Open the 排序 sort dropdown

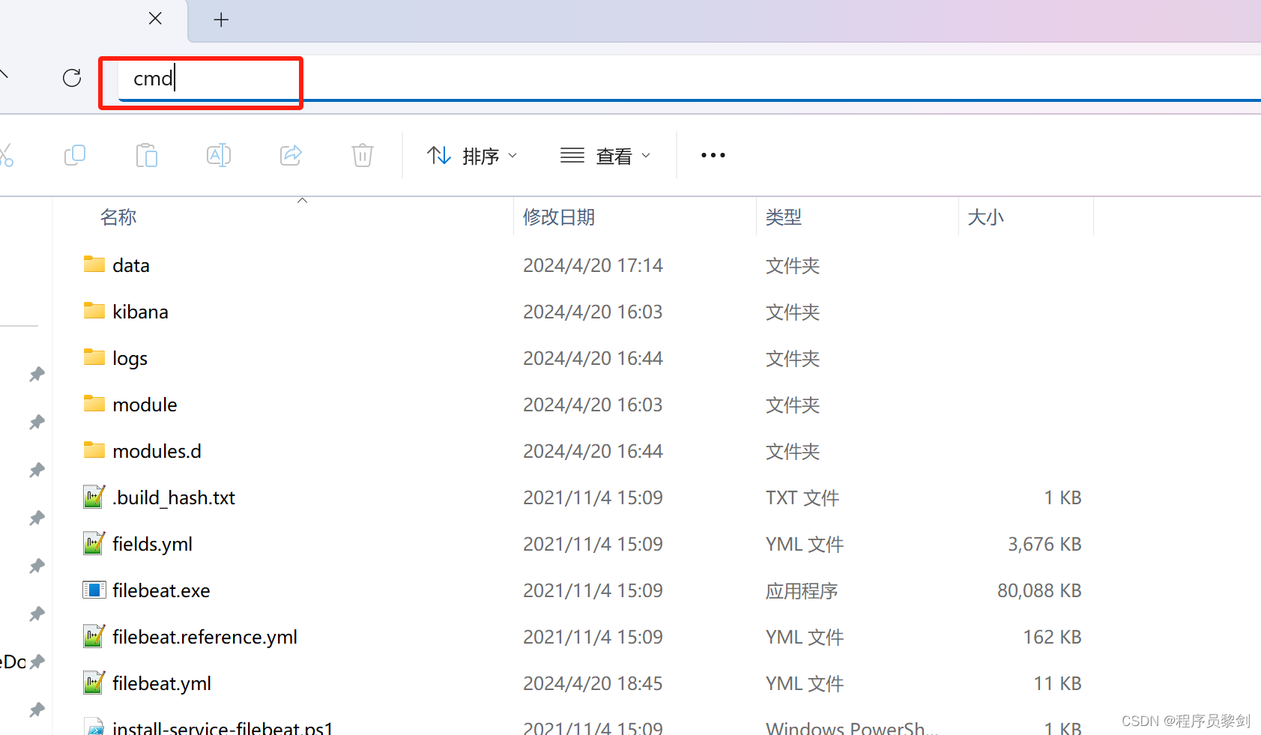click(472, 155)
